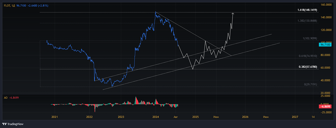
Task: Click the Авг time axis label
Action: click(176, 117)
